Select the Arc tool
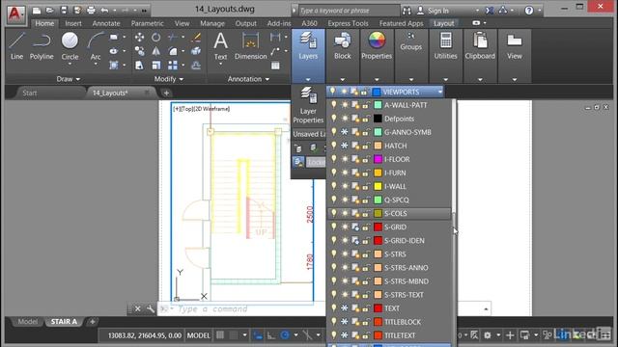This screenshot has width=618, height=347. tap(95, 45)
